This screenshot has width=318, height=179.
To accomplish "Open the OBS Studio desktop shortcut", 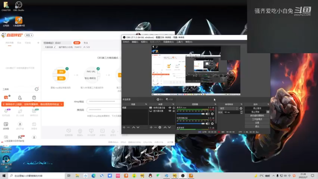I will (x=19, y=6).
